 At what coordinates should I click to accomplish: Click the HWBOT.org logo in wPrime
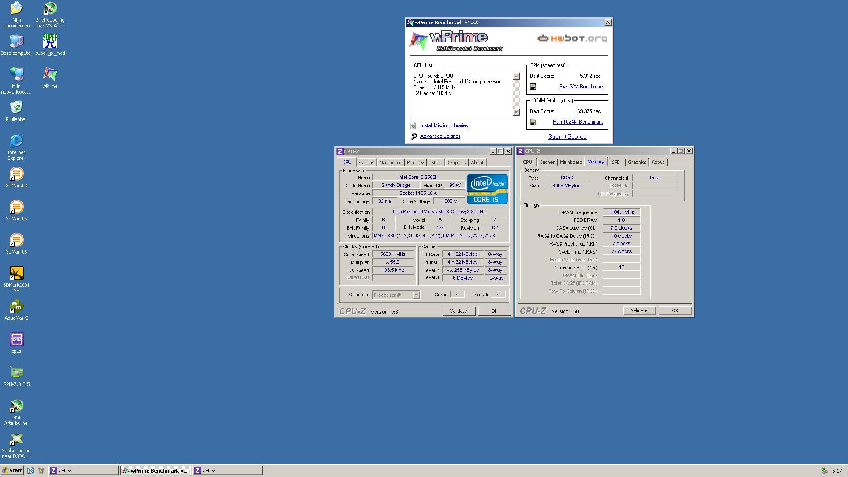572,38
